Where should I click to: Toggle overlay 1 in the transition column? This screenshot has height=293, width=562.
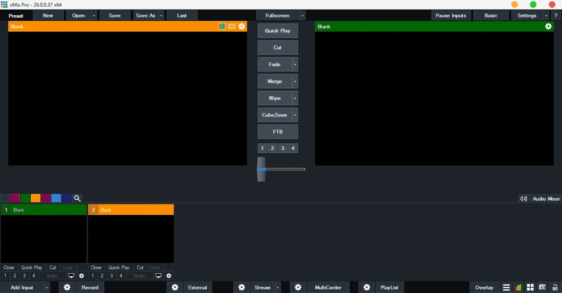[262, 148]
